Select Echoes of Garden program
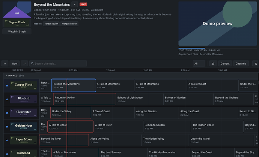Viewport: 259px width, 157px height. click(188, 99)
